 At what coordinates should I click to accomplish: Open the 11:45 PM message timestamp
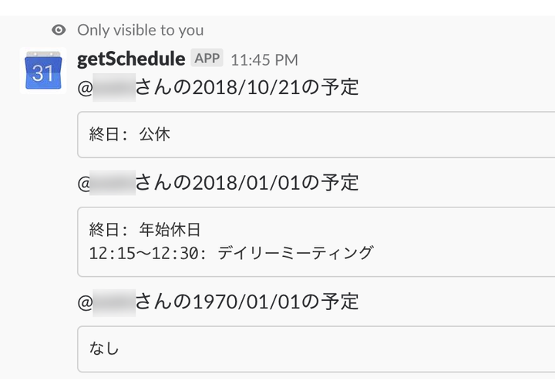(x=264, y=59)
